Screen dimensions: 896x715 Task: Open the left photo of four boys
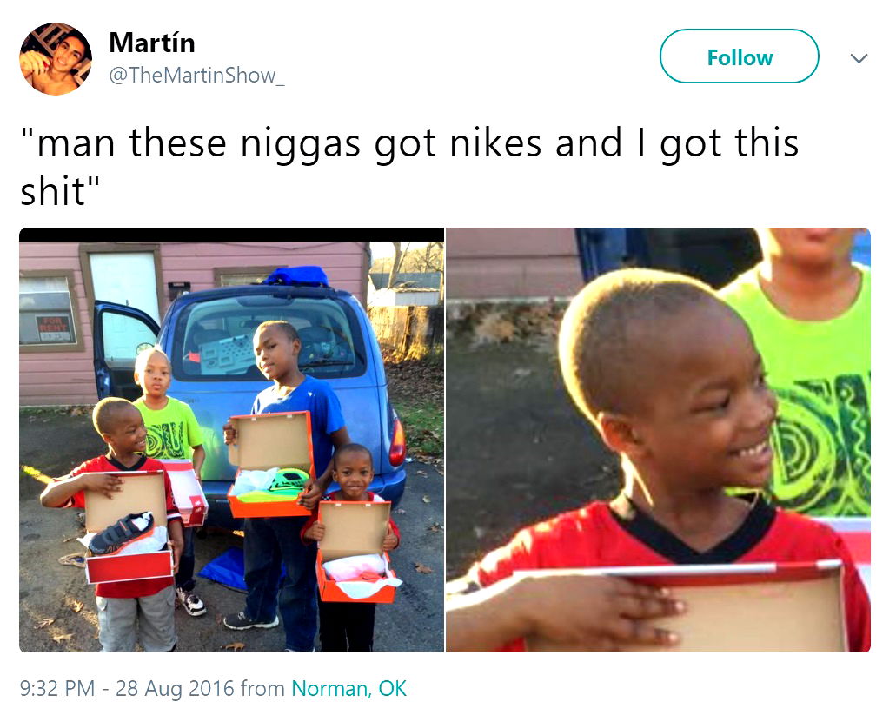(x=231, y=440)
